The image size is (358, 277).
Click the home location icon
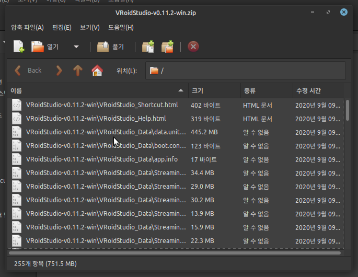pos(97,71)
